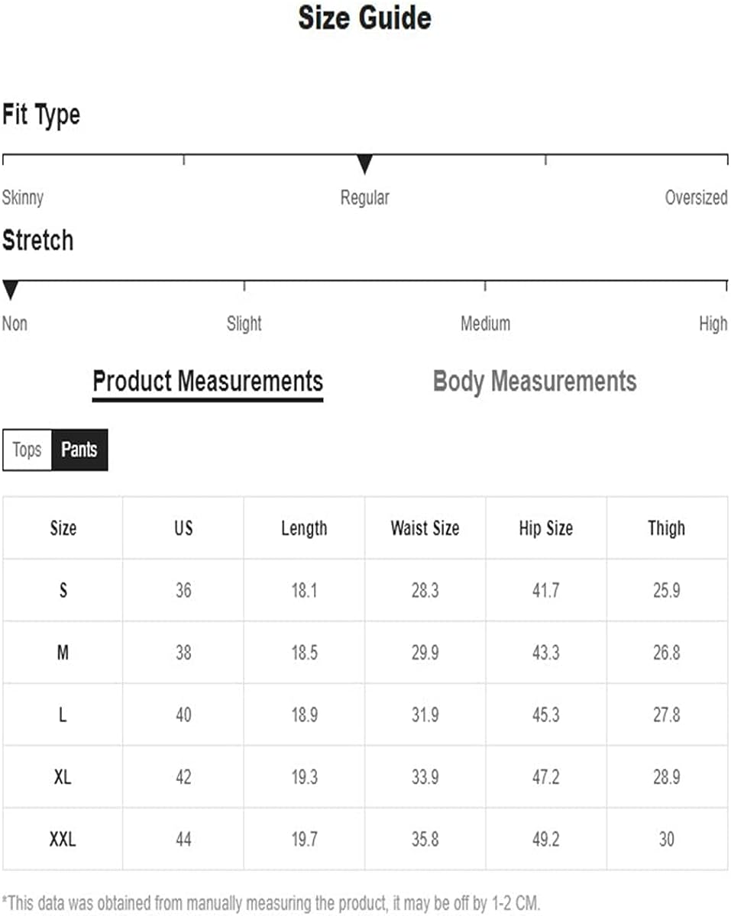Select the Pants toggle button
Image resolution: width=731 pixels, height=916 pixels.
tap(79, 450)
